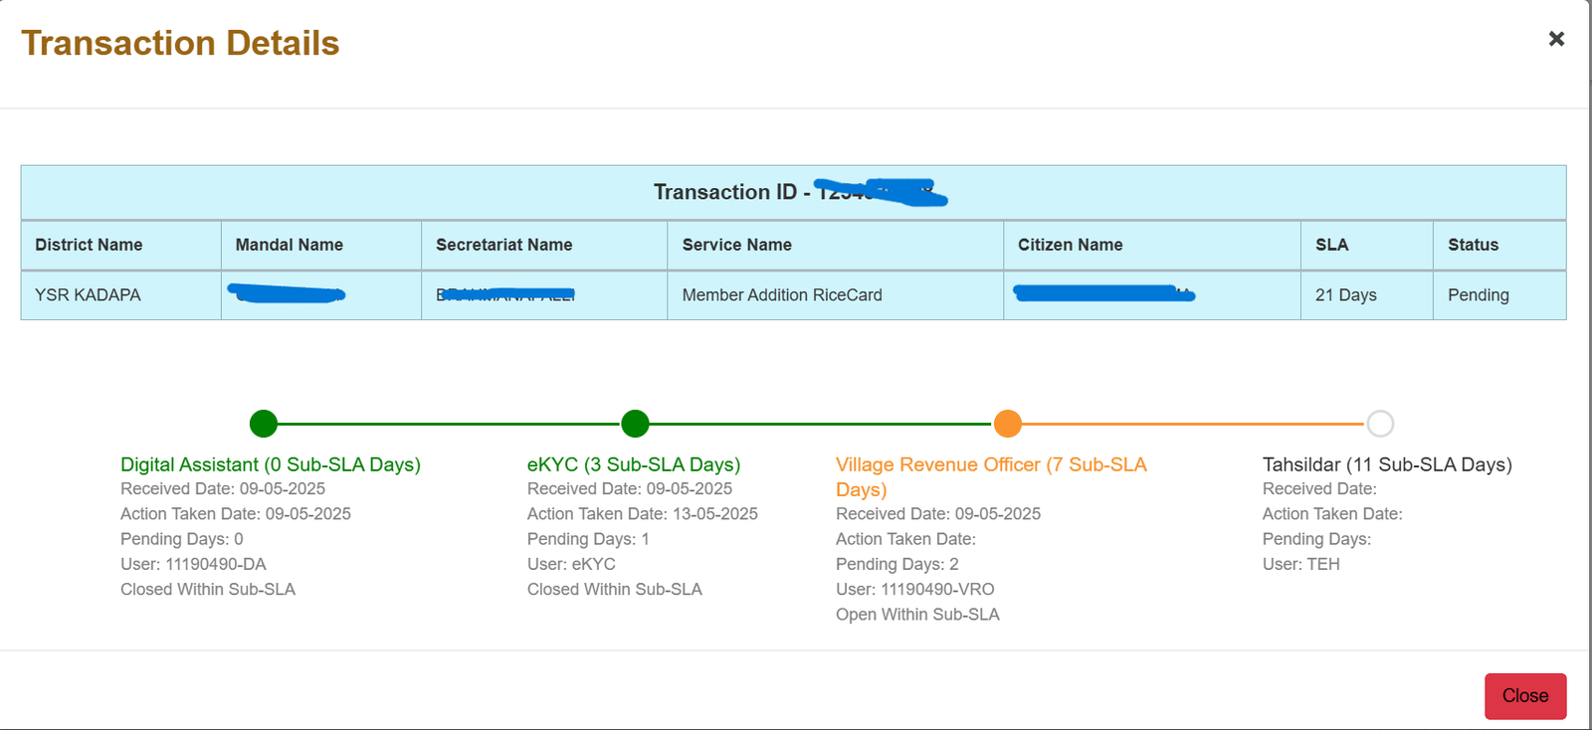This screenshot has width=1592, height=730.
Task: Select Received Date: 09-05-2025 under Digital Assistant
Action: [223, 489]
